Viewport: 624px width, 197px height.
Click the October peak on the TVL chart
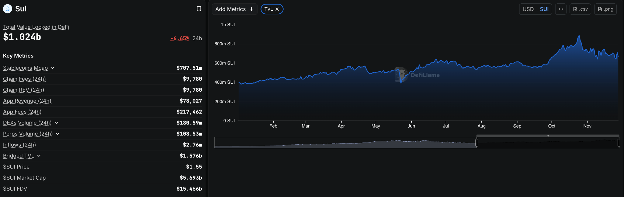point(579,36)
